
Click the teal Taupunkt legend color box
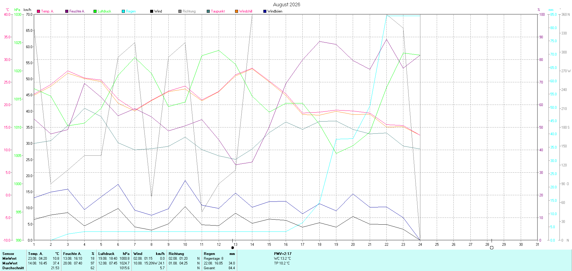(x=208, y=11)
